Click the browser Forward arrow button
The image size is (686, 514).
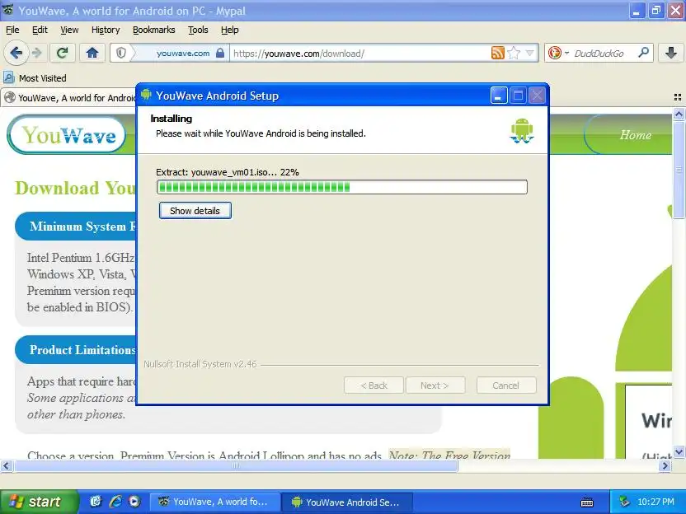click(x=37, y=54)
